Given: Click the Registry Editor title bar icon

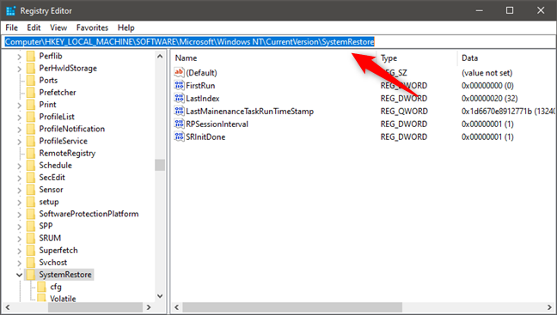Looking at the screenshot, I should pos(11,10).
